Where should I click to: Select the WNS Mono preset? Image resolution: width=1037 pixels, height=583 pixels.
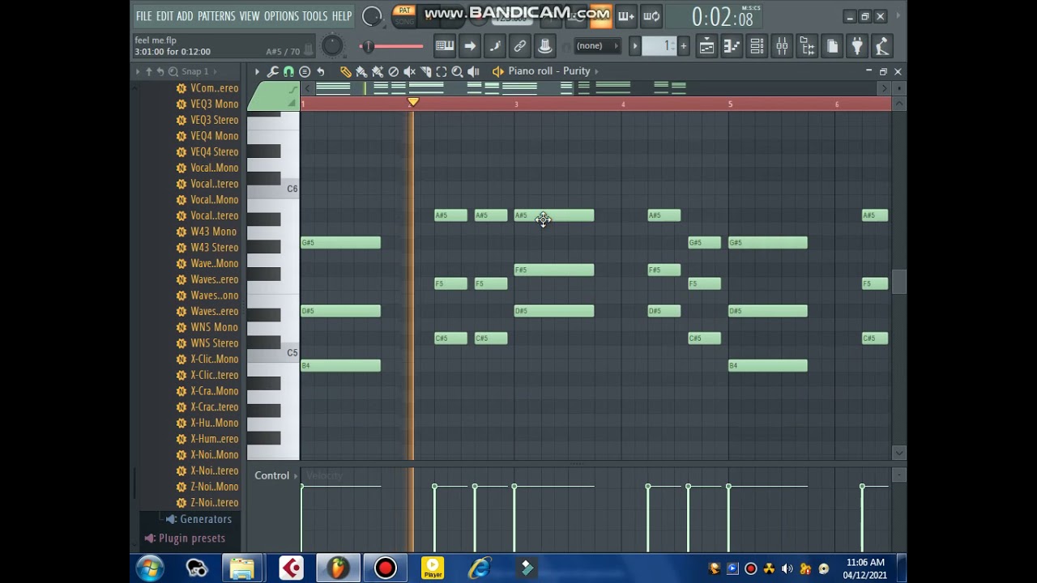point(207,327)
